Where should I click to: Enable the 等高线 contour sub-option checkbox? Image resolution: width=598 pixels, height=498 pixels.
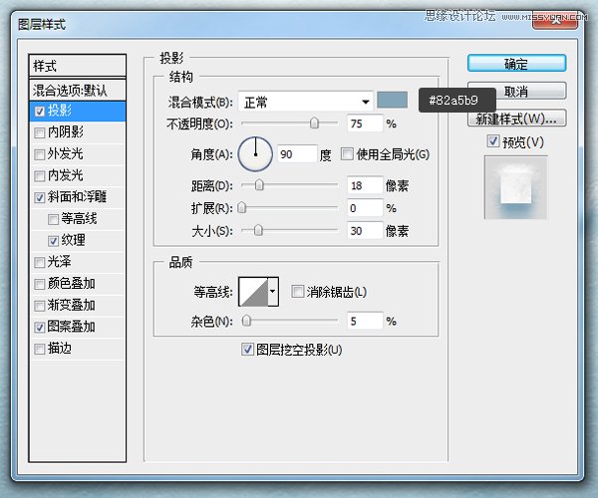pos(53,219)
